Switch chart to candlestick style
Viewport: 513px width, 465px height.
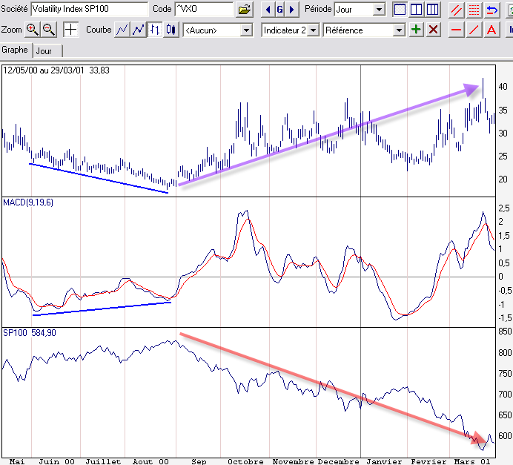point(171,30)
